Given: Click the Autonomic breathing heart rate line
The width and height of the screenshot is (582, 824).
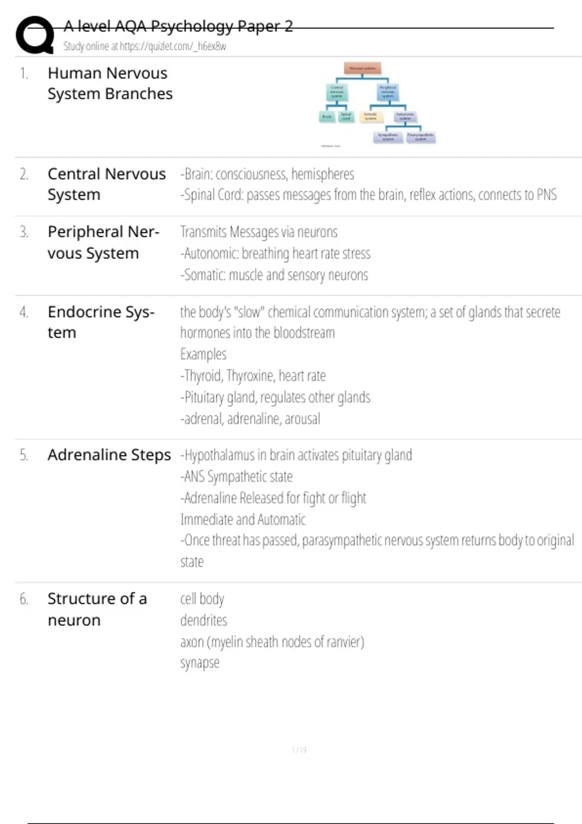Looking at the screenshot, I should 275,254.
